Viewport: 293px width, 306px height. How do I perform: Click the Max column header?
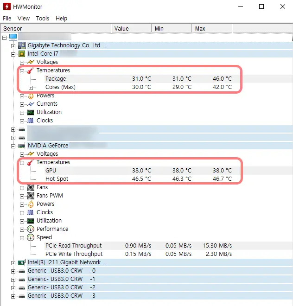point(212,28)
